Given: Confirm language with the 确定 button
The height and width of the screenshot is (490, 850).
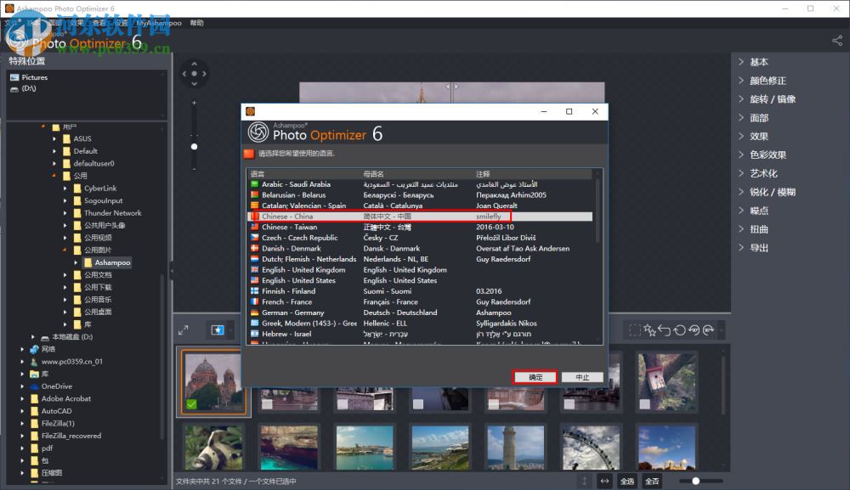Looking at the screenshot, I should [535, 377].
